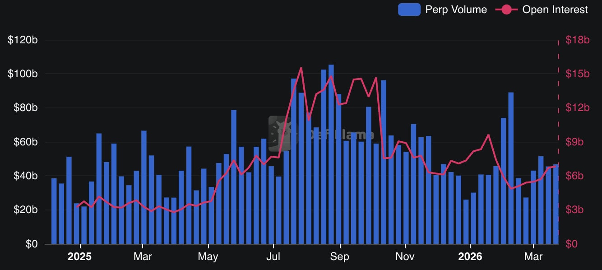Click the May x-axis label
This screenshot has width=602, height=270.
(x=208, y=257)
